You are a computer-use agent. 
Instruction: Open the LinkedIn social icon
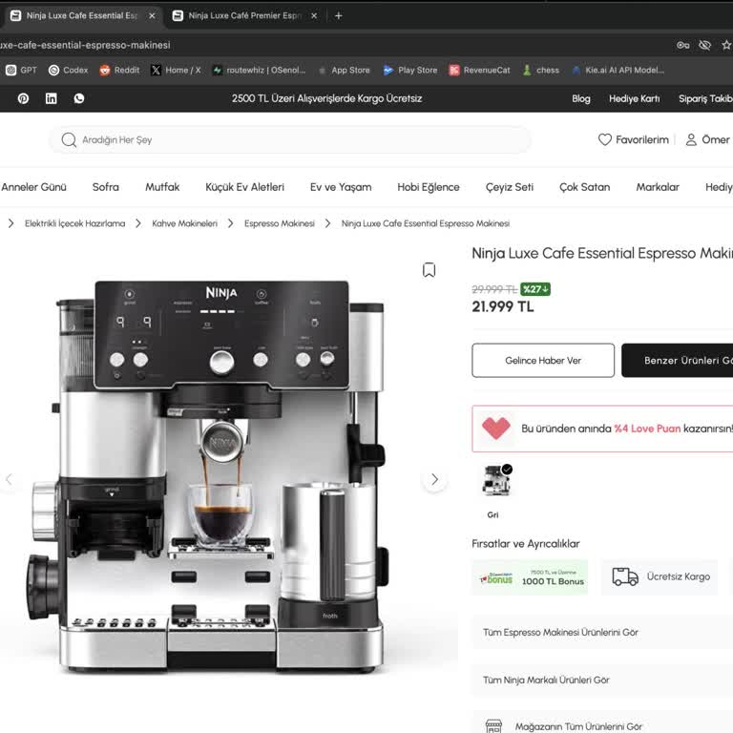click(52, 98)
